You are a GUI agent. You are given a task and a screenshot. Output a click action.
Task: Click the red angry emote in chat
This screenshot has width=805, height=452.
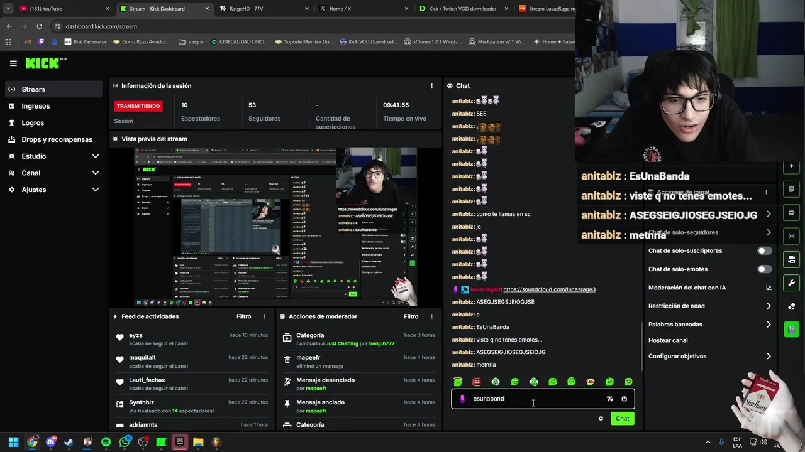point(477,382)
